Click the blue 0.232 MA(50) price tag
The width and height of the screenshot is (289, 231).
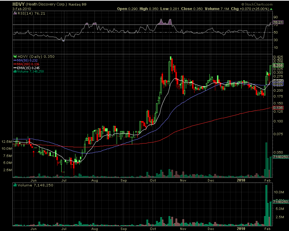[278, 84]
